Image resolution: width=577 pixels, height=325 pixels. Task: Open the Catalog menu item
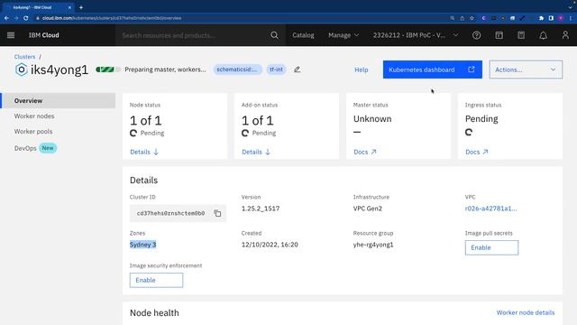point(303,35)
